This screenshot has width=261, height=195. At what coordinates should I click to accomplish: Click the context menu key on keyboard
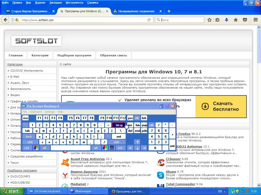point(112,148)
